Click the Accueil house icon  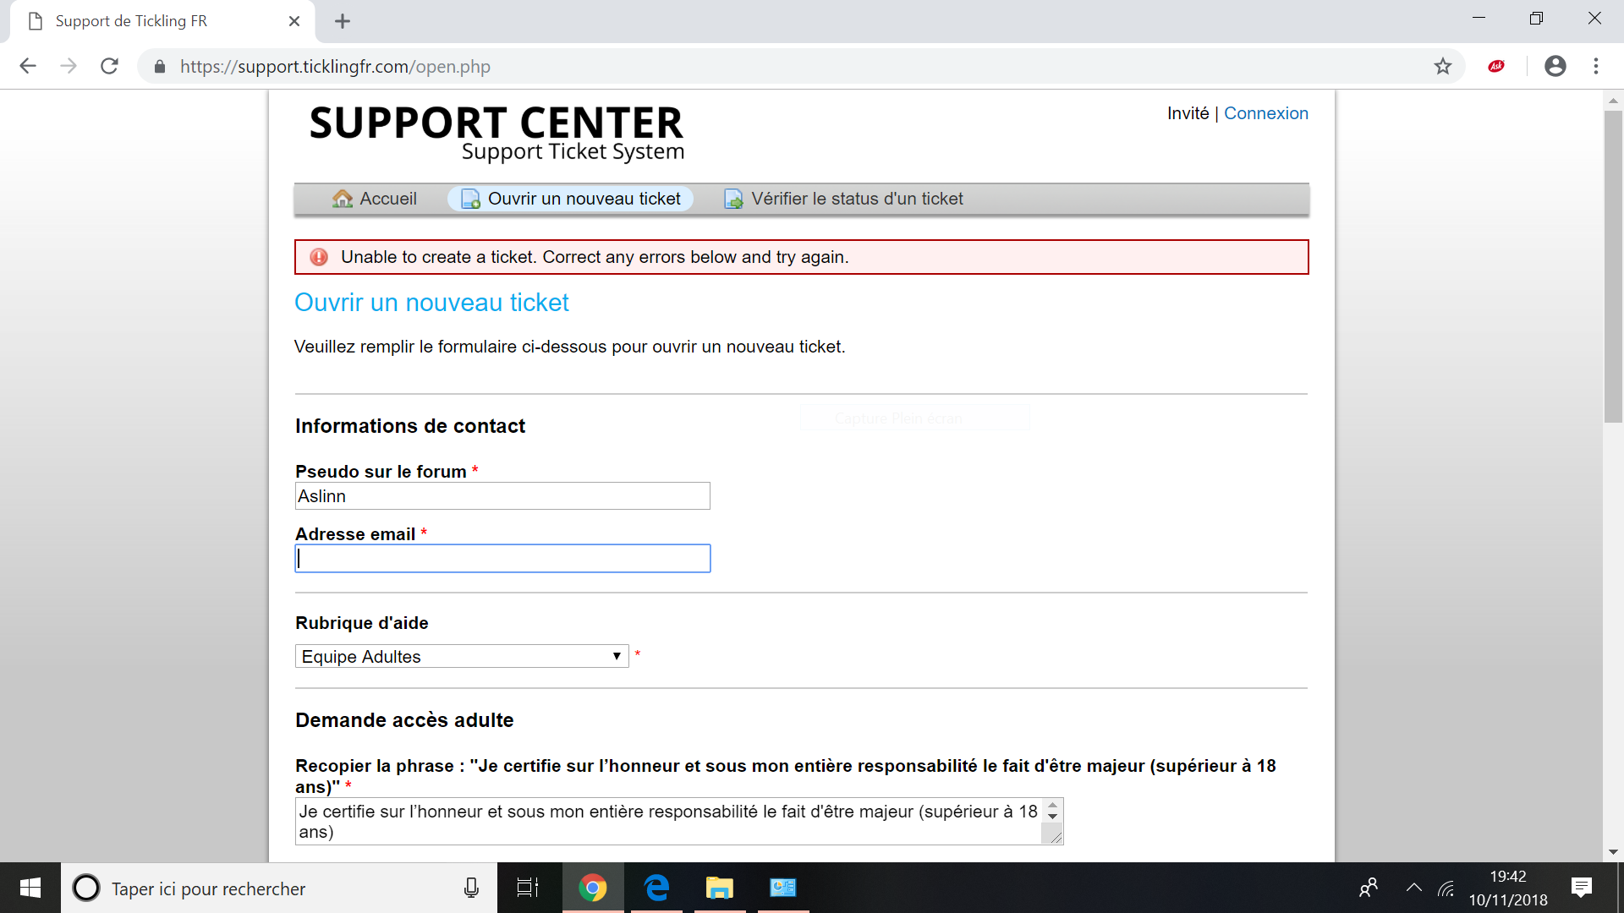coord(343,199)
